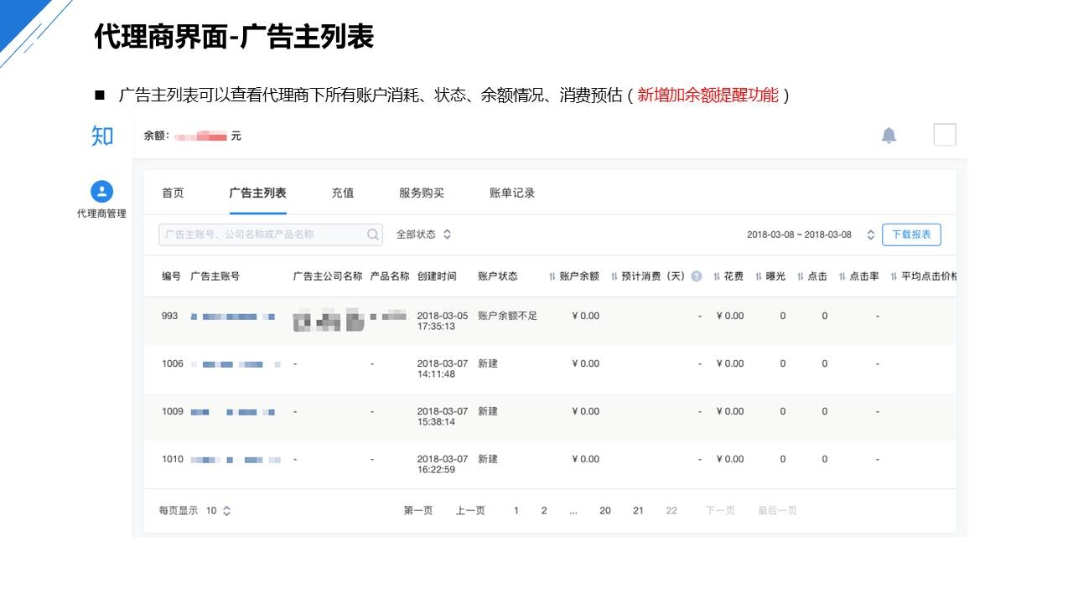Open the 代理商管理 sidebar icon

point(101,192)
